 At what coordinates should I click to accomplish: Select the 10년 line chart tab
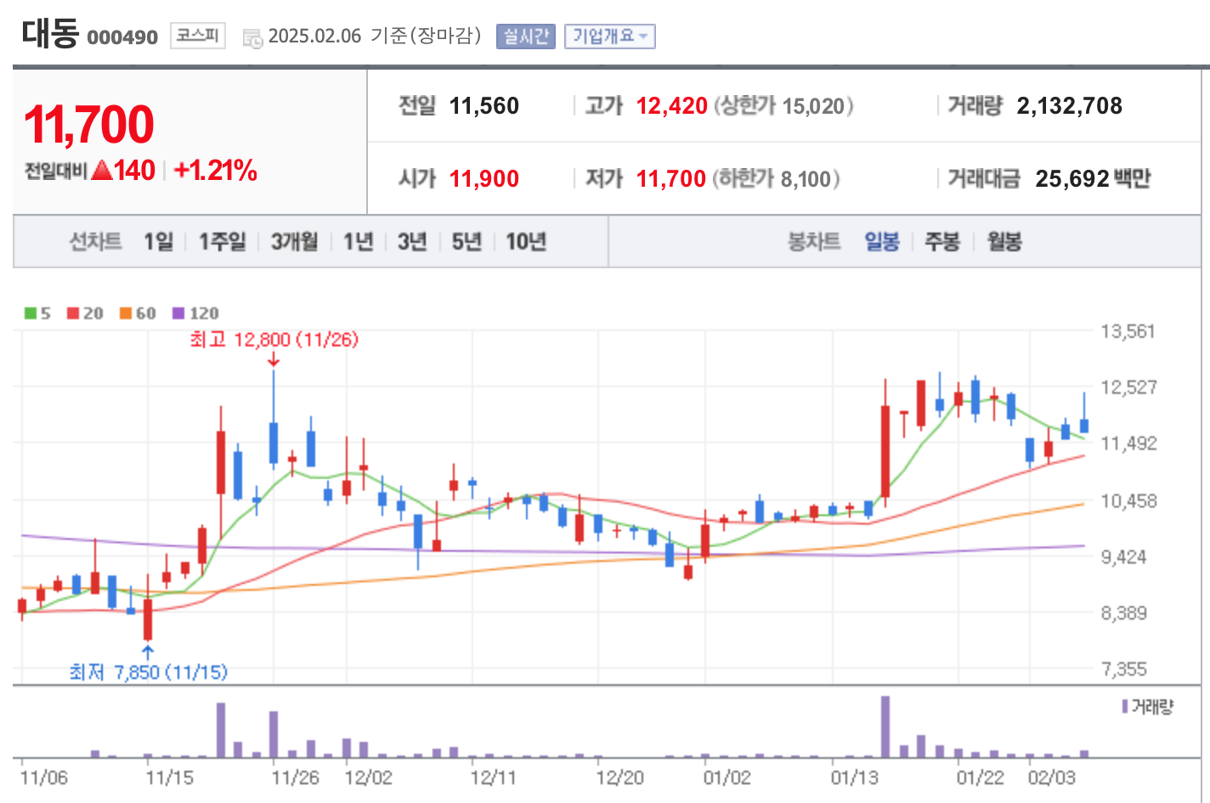coord(526,242)
